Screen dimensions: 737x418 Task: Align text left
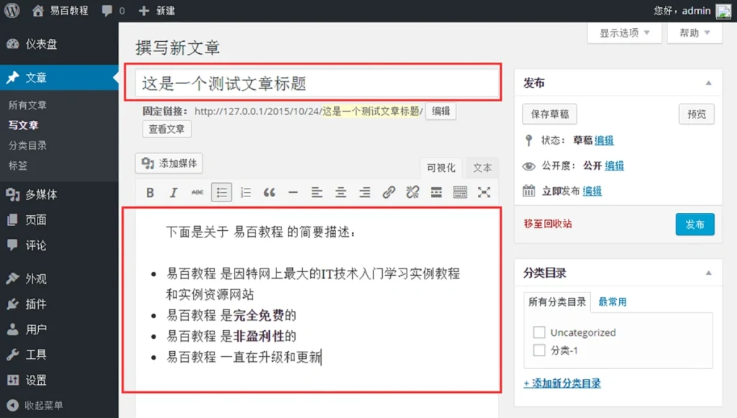coord(317,193)
